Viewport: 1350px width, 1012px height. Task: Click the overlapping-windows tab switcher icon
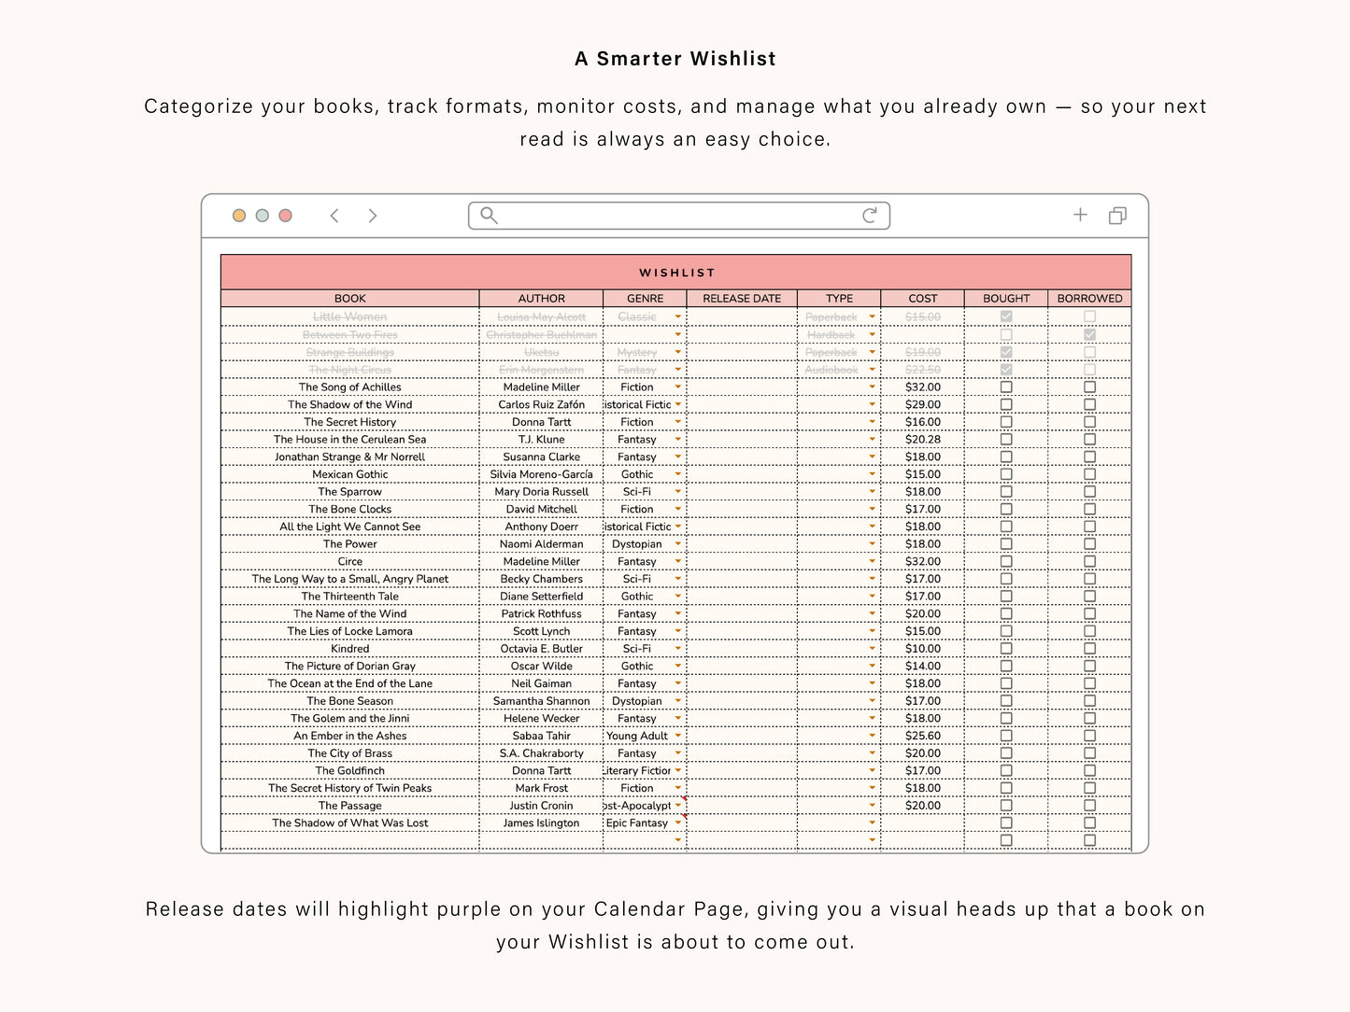(1117, 216)
